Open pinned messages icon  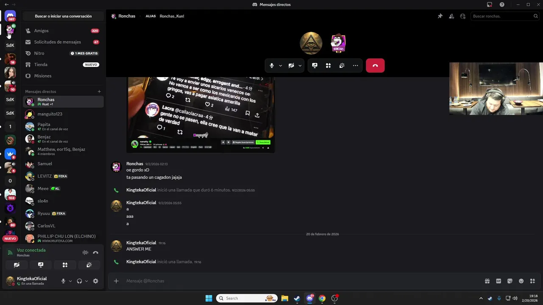[x=440, y=16]
